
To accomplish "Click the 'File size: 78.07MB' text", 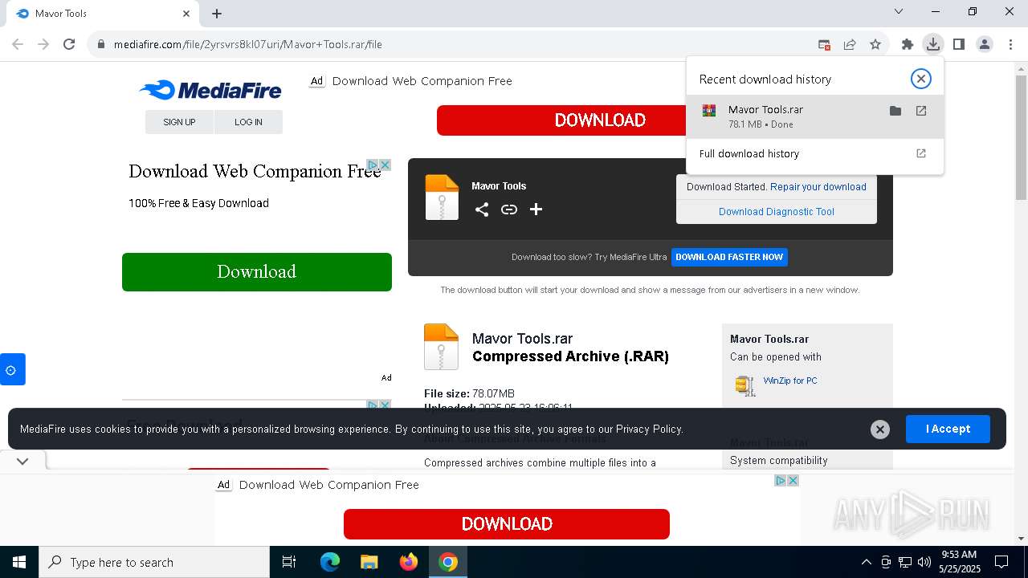I will (469, 393).
